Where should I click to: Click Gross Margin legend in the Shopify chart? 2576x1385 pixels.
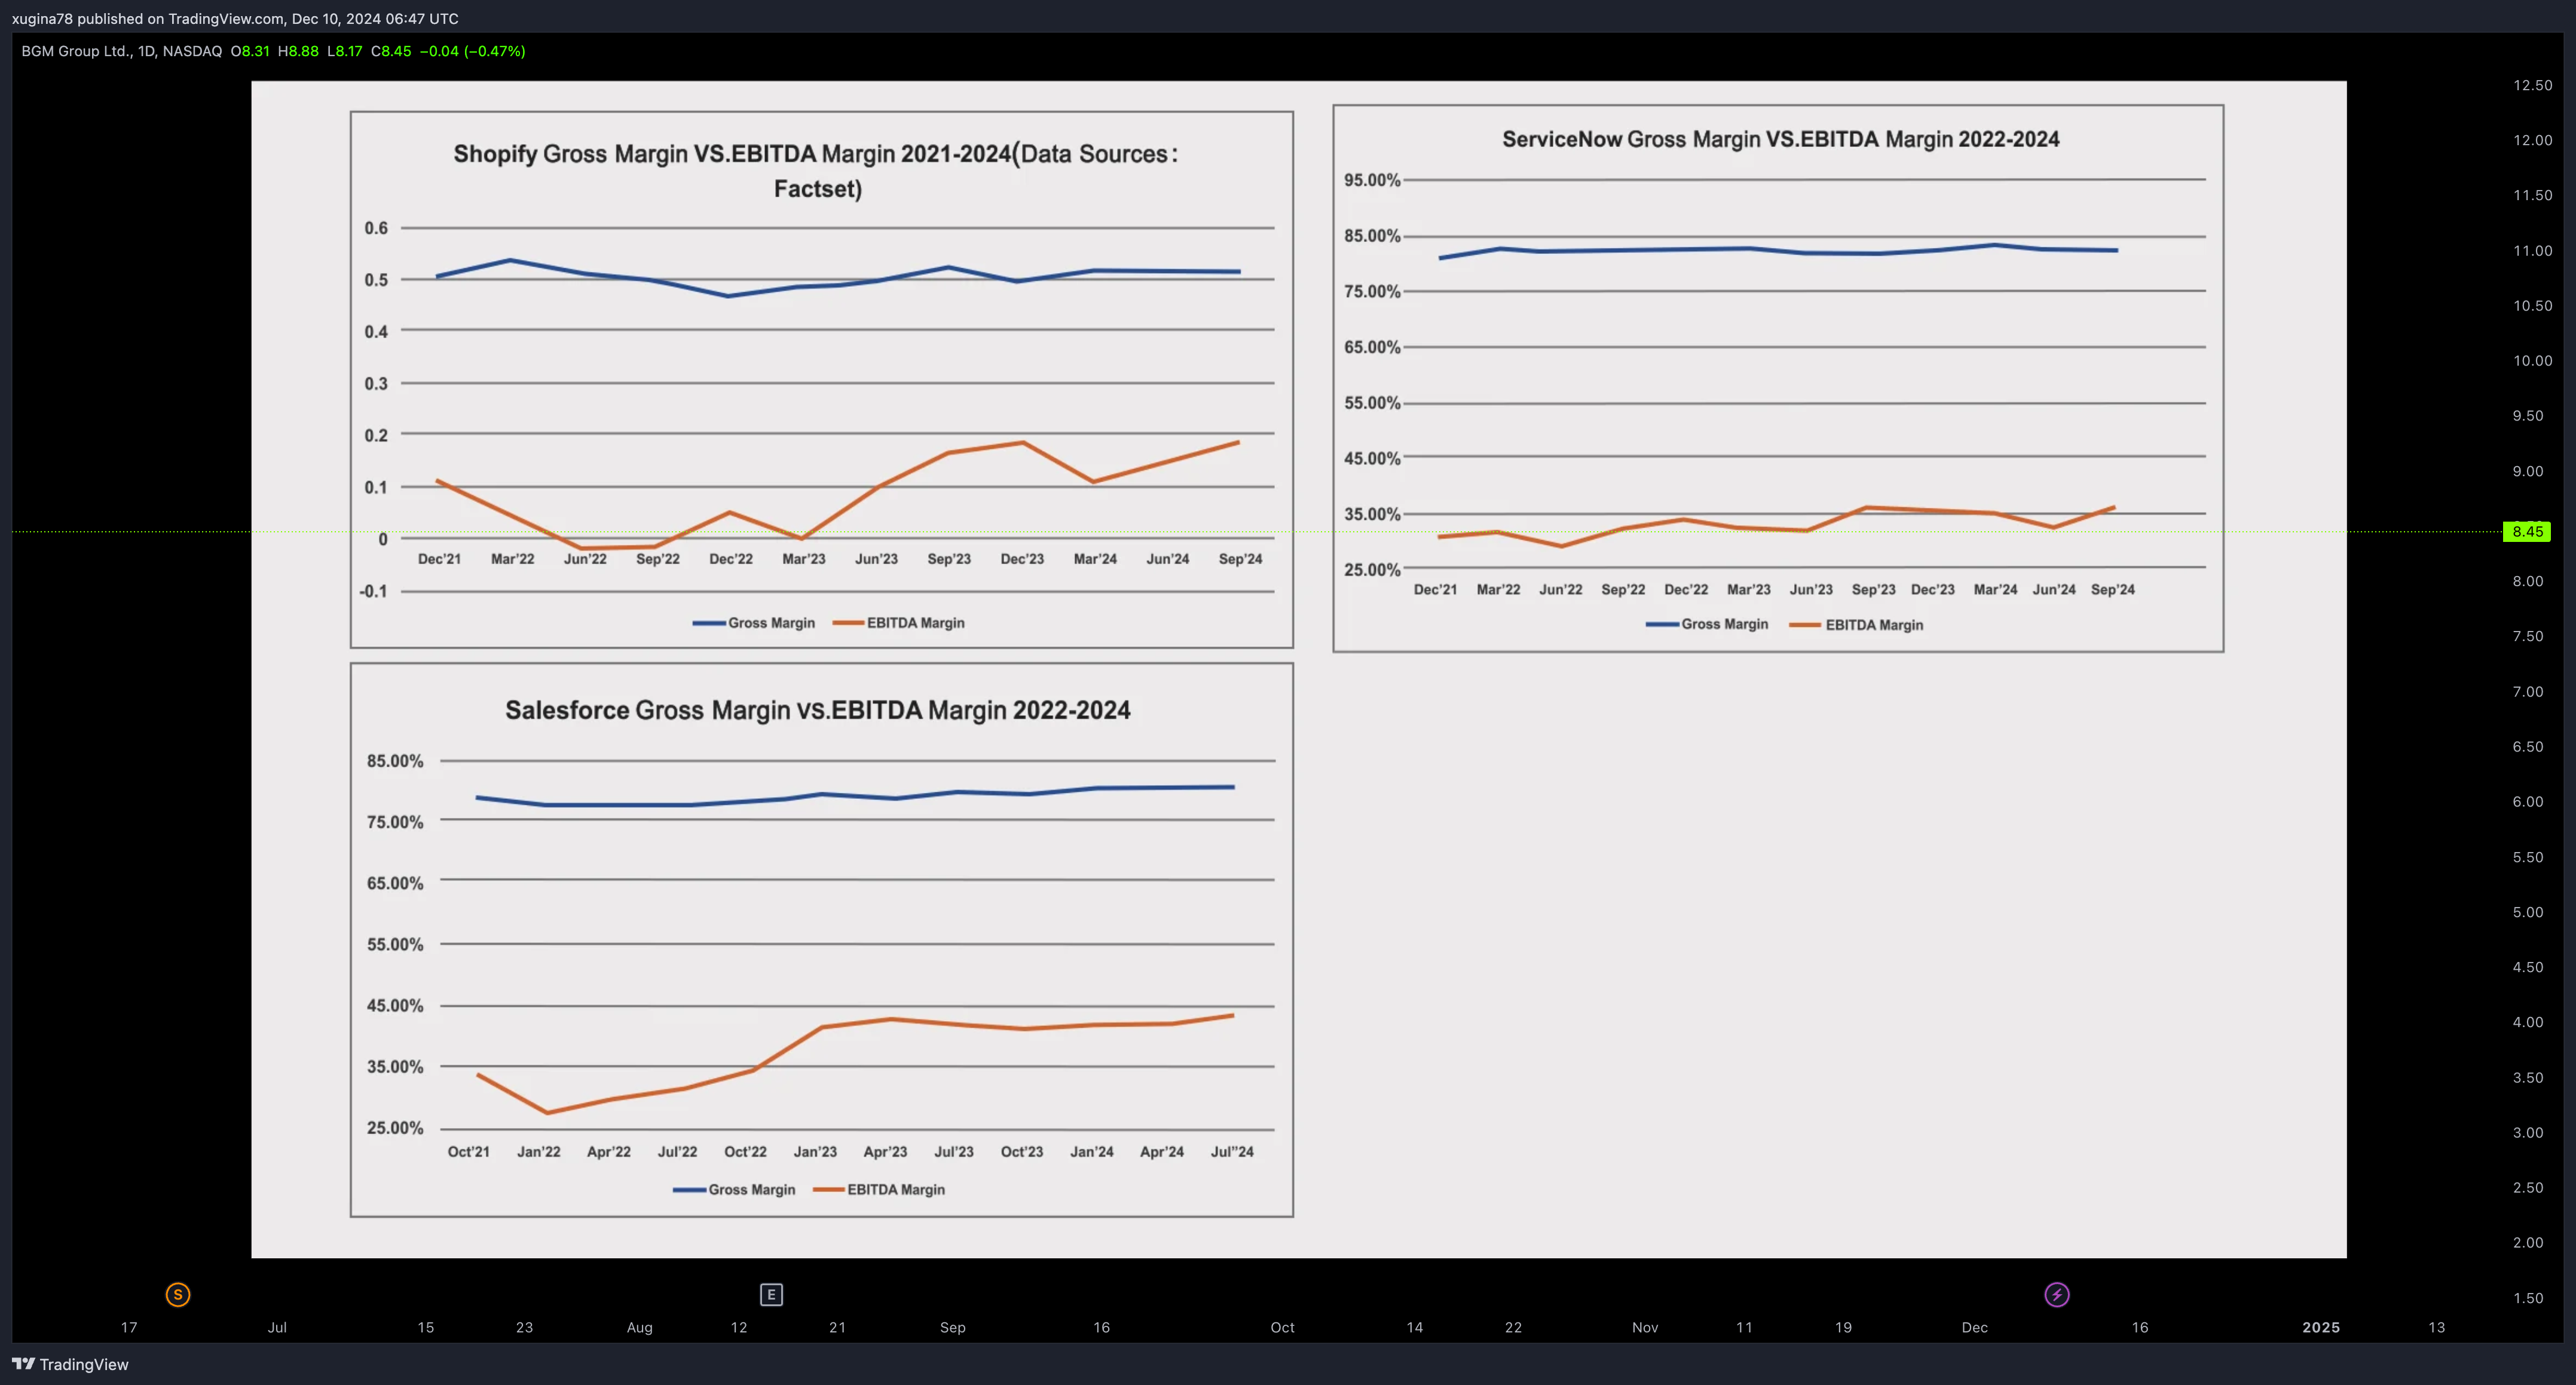tap(754, 623)
